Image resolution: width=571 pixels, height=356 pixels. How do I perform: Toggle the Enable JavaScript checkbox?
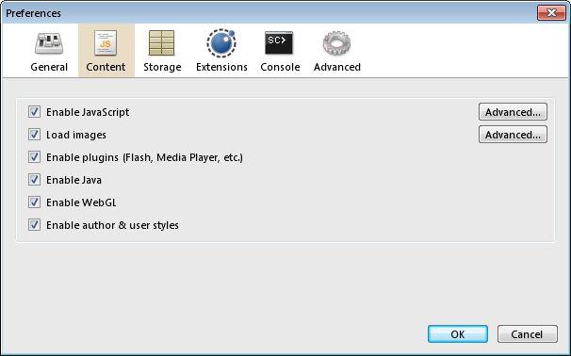click(x=34, y=112)
